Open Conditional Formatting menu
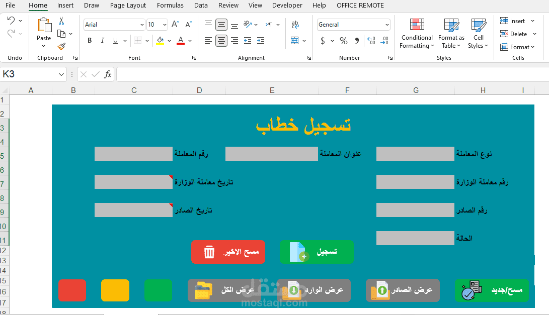549x315 pixels. click(x=417, y=33)
